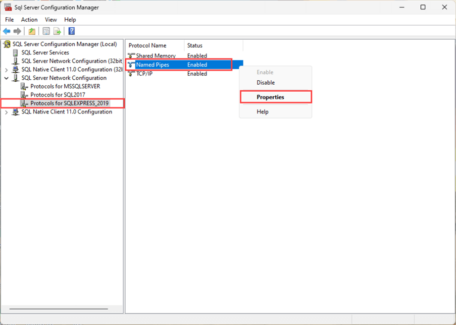Minimize the Configuration Manager window
The image size is (456, 325).
coord(402,7)
